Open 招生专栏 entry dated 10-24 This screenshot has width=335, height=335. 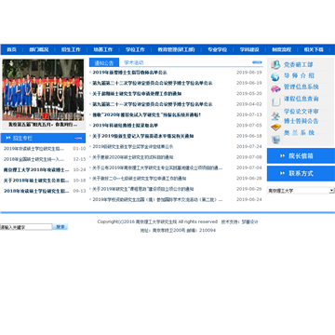coord(36,169)
